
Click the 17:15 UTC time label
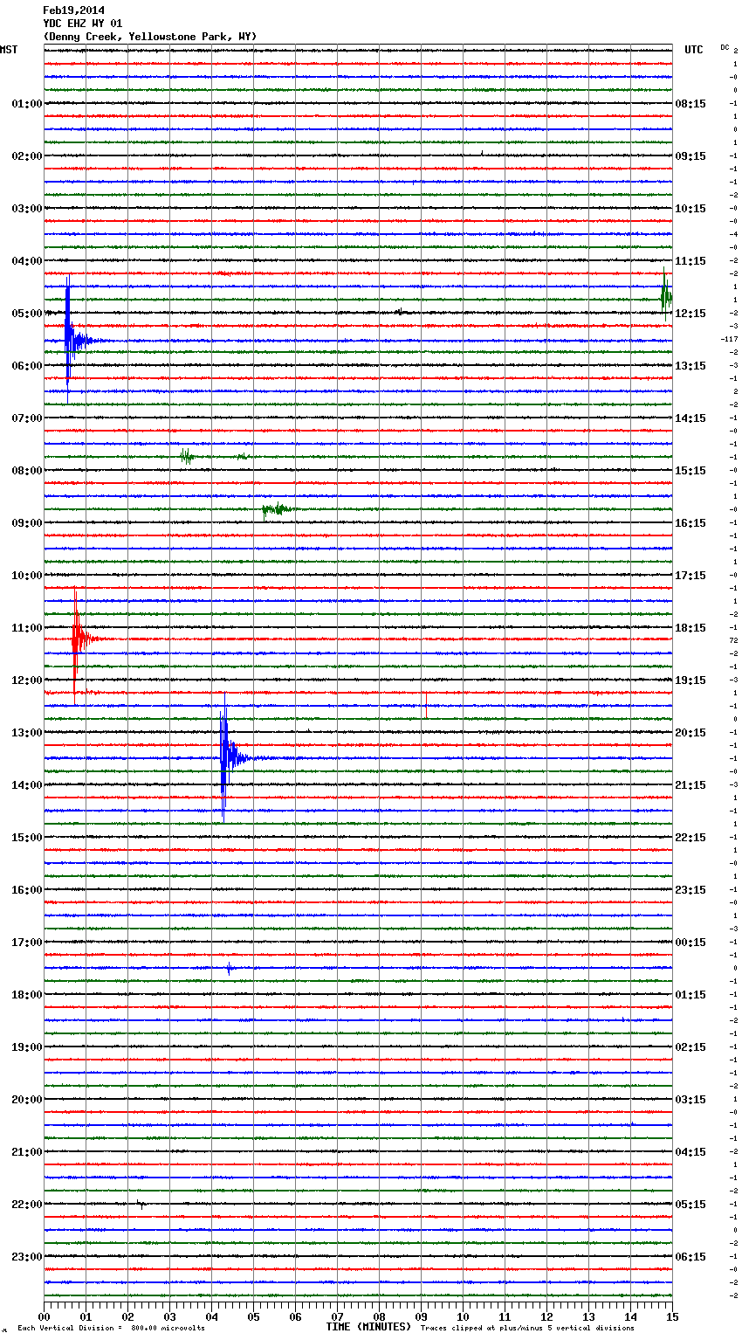[x=690, y=576]
